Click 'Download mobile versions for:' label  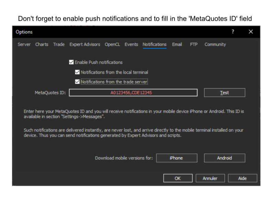point(124,158)
